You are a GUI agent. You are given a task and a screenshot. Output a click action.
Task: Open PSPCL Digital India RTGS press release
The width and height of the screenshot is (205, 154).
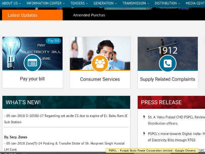pyautogui.click(x=176, y=137)
